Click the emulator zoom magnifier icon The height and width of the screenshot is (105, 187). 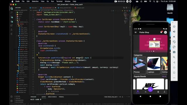174,57
